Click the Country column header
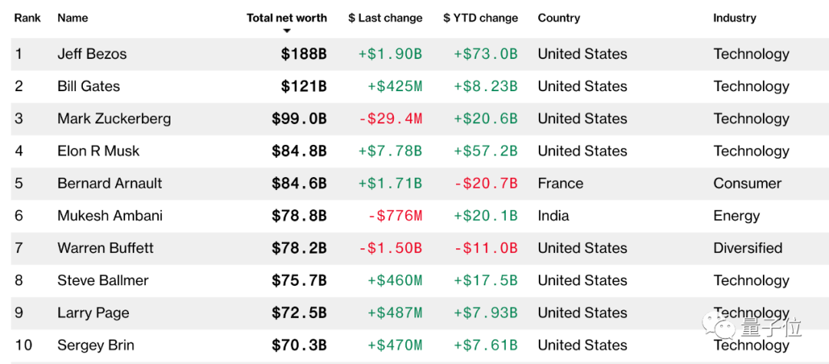Screen dimensions: 829x364 560,18
